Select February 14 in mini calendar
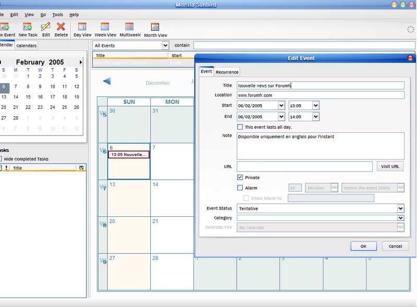 coord(16,97)
